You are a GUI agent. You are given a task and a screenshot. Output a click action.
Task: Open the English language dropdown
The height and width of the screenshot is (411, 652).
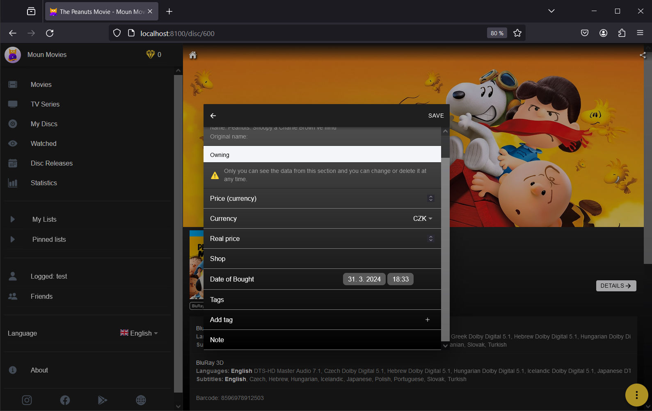(139, 333)
